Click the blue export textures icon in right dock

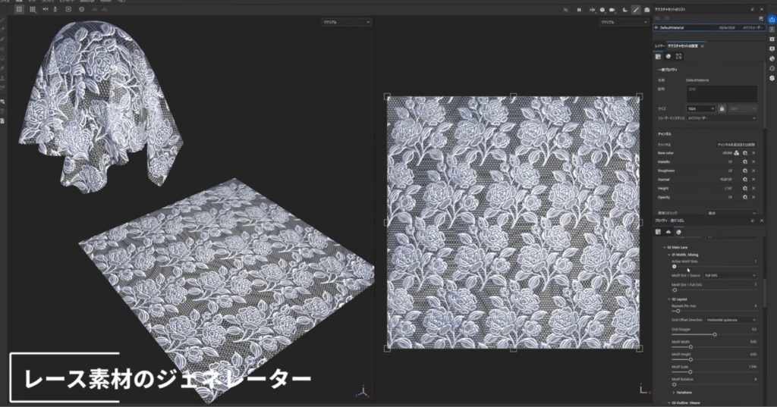click(772, 19)
